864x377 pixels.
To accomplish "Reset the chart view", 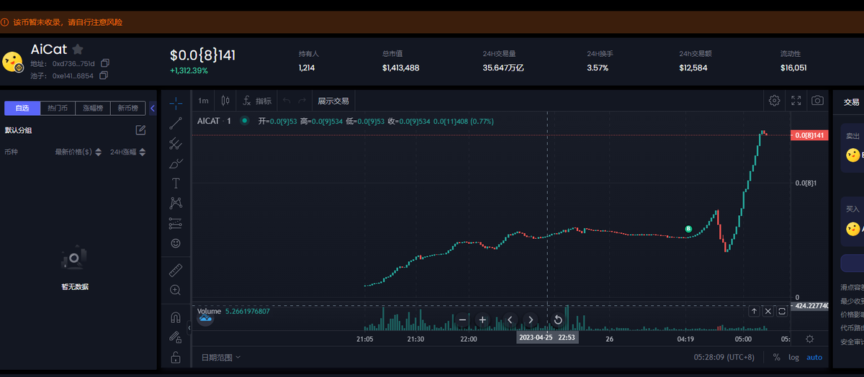I will [x=558, y=320].
